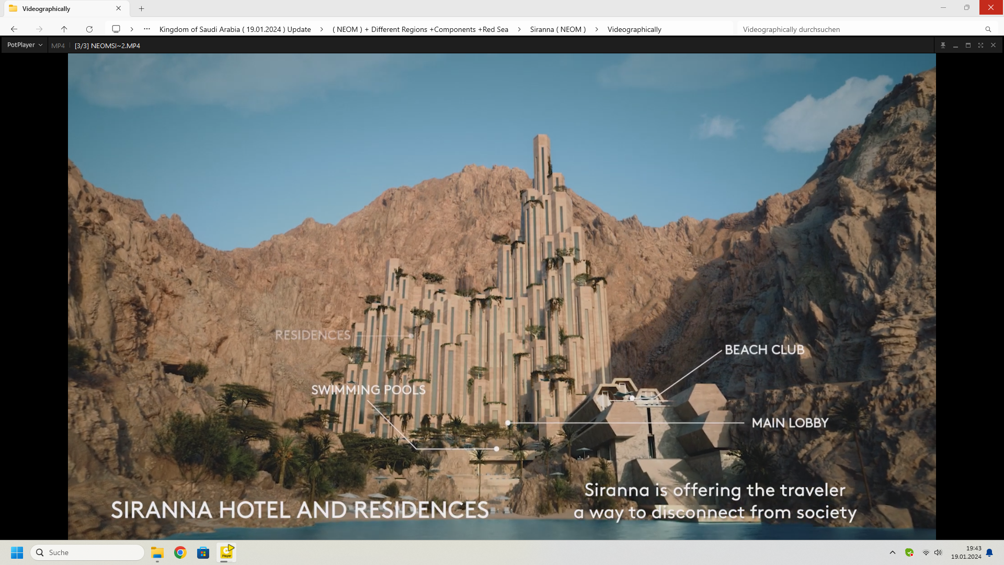
Task: Open the notifications bell
Action: [x=989, y=552]
